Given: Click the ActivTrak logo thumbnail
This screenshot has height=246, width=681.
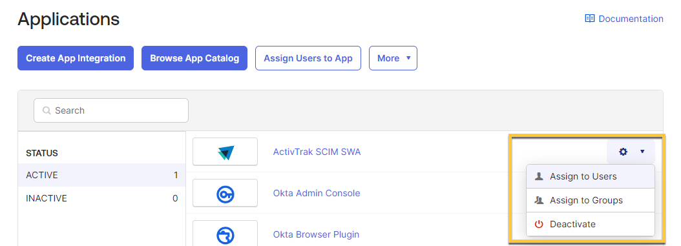Looking at the screenshot, I should tap(225, 152).
